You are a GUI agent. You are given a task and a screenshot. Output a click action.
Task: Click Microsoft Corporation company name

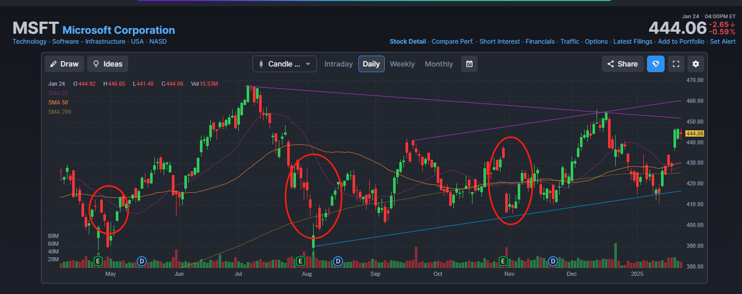click(x=119, y=30)
